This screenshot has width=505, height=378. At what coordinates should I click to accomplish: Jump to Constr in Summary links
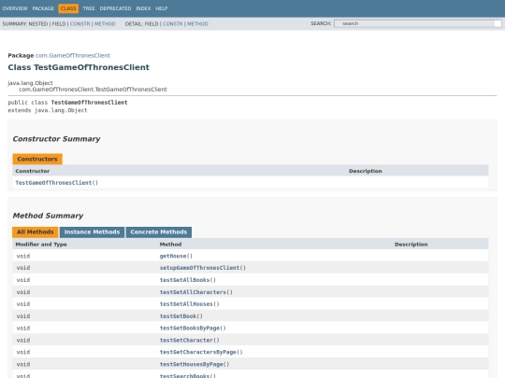pos(79,23)
